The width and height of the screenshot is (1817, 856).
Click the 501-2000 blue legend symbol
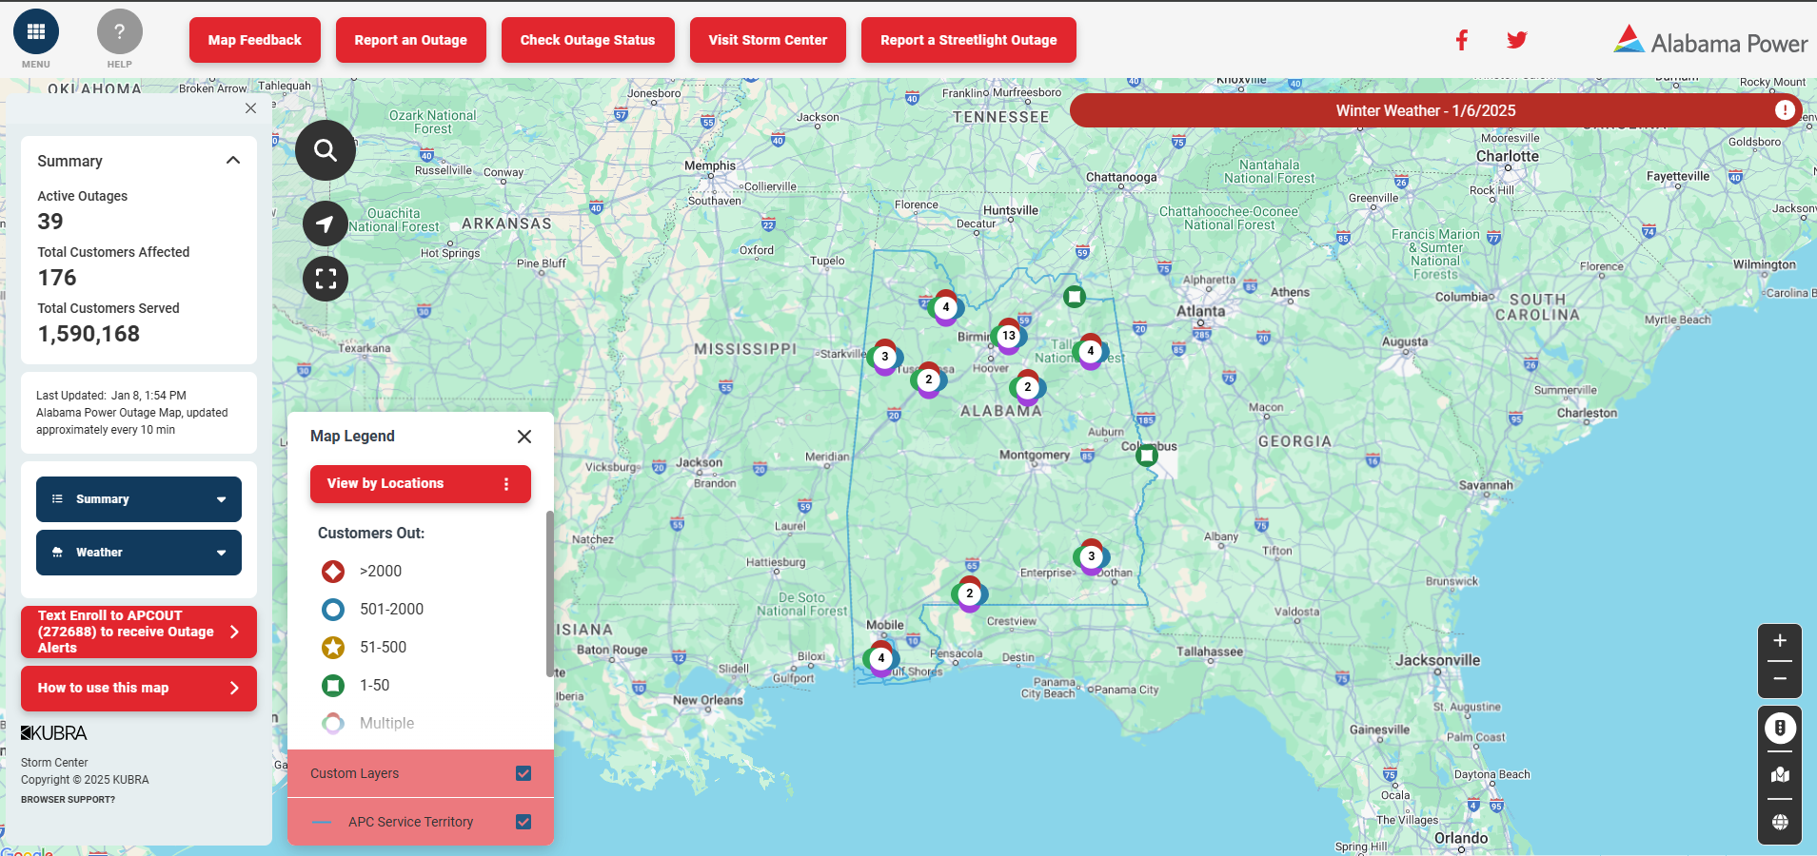[333, 610]
